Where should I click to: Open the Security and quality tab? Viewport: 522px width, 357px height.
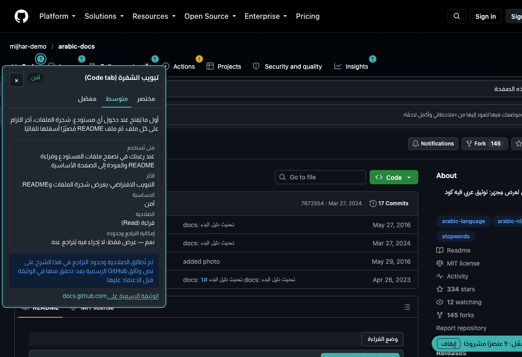click(x=287, y=66)
